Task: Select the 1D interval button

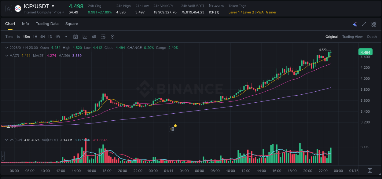Action: click(x=50, y=37)
